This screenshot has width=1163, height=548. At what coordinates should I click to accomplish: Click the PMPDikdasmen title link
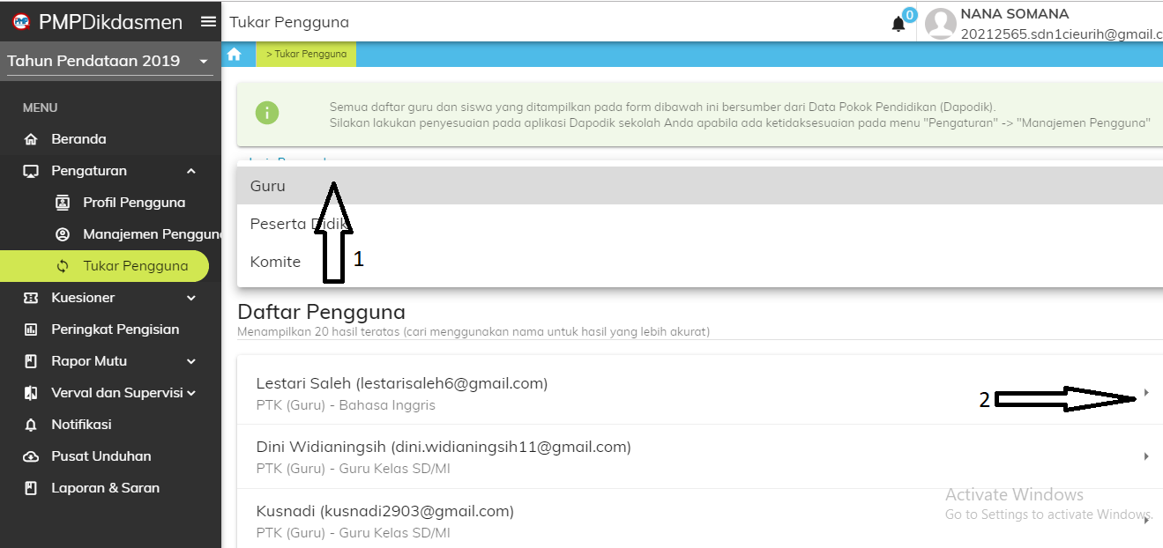(x=111, y=22)
